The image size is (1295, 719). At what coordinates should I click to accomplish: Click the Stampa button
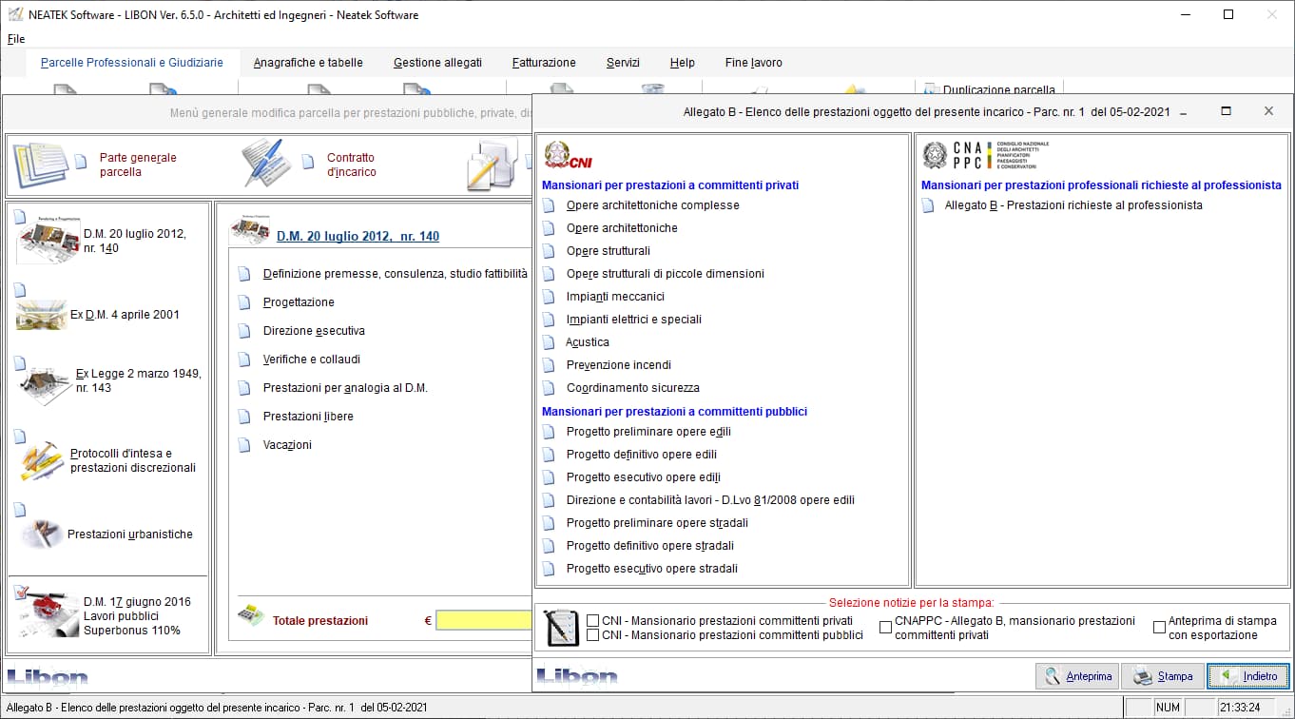1163,676
